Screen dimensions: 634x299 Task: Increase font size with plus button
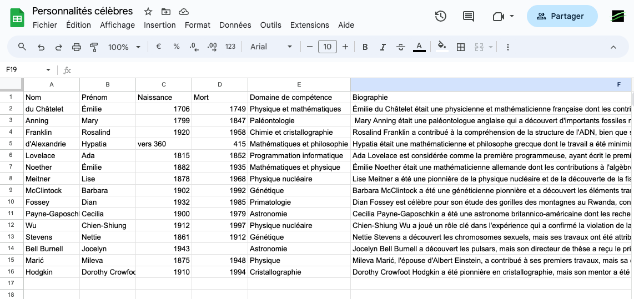[x=345, y=47]
